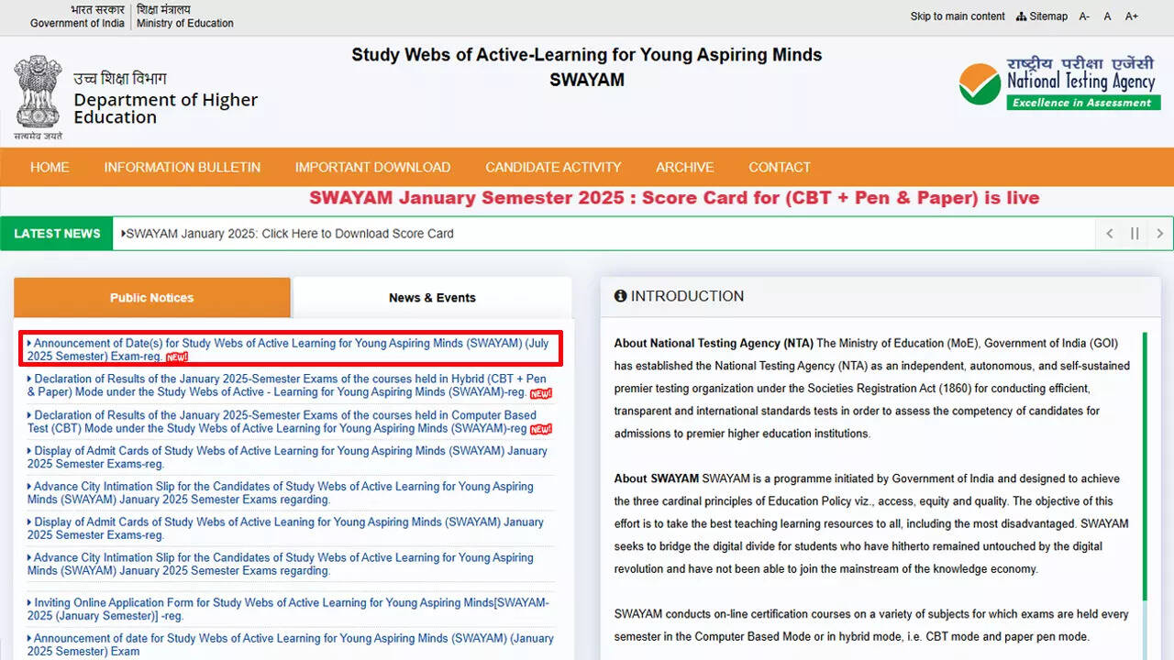Open the HOME menu item
1174x660 pixels.
pyautogui.click(x=50, y=167)
